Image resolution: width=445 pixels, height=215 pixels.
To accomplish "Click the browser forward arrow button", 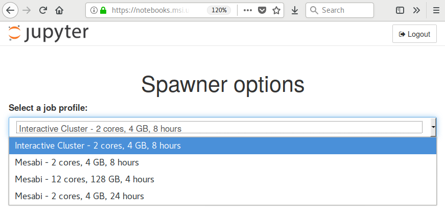I will click(x=27, y=10).
